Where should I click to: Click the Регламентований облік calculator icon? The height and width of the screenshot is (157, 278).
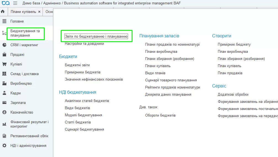pos(4,136)
